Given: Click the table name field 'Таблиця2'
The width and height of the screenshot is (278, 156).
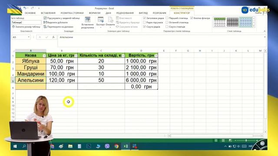Looking at the screenshot, I should tap(26, 23).
